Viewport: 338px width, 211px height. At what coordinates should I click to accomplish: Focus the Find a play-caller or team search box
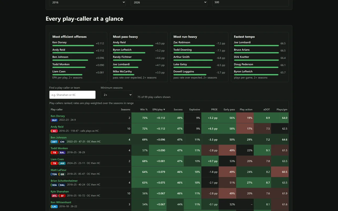tap(72, 95)
